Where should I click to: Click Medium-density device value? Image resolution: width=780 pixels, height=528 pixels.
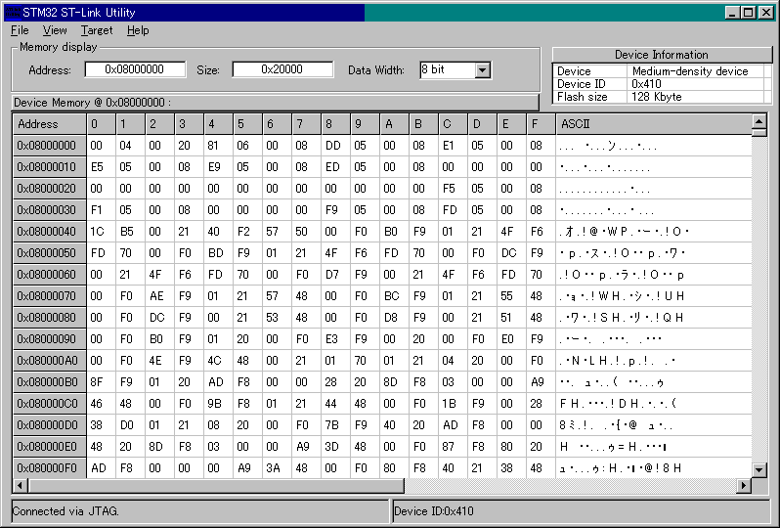pos(690,71)
